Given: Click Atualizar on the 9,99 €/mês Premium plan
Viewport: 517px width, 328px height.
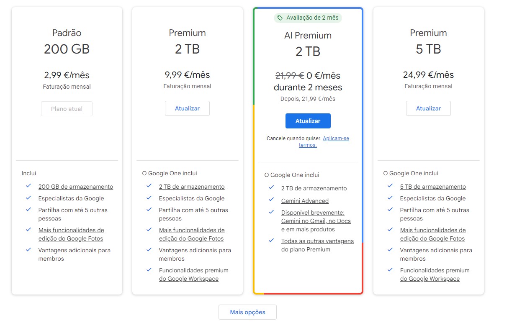Looking at the screenshot, I should point(187,108).
